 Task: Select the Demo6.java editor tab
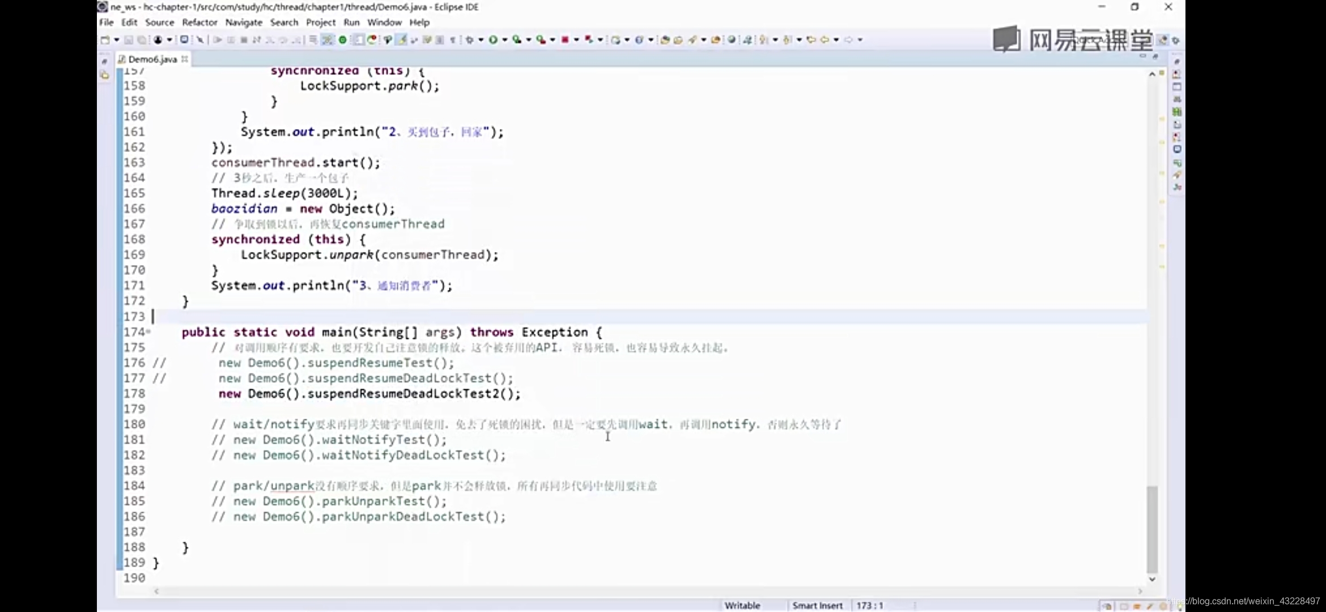[152, 59]
